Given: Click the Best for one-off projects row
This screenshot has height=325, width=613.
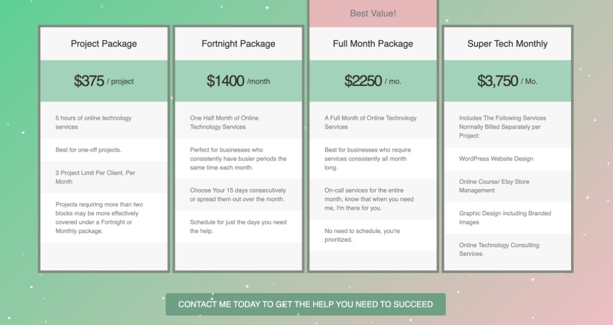Looking at the screenshot, I should pos(88,150).
